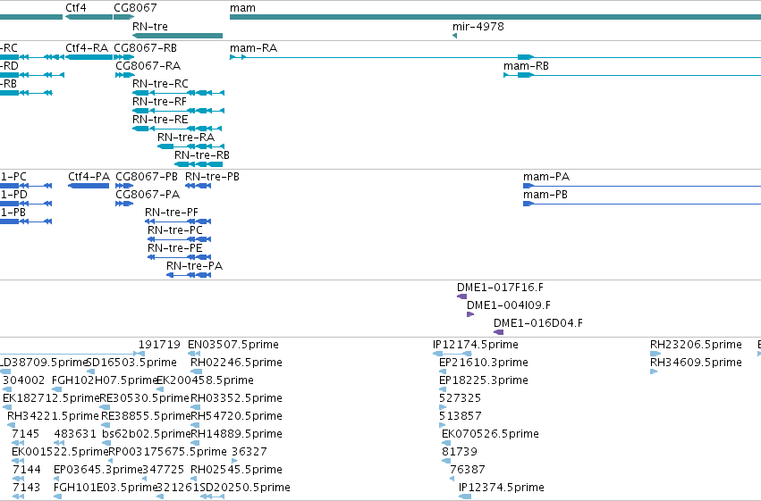This screenshot has height=501, width=761.
Task: Select the purple DME1-004I09.F feature
Action: point(470,314)
